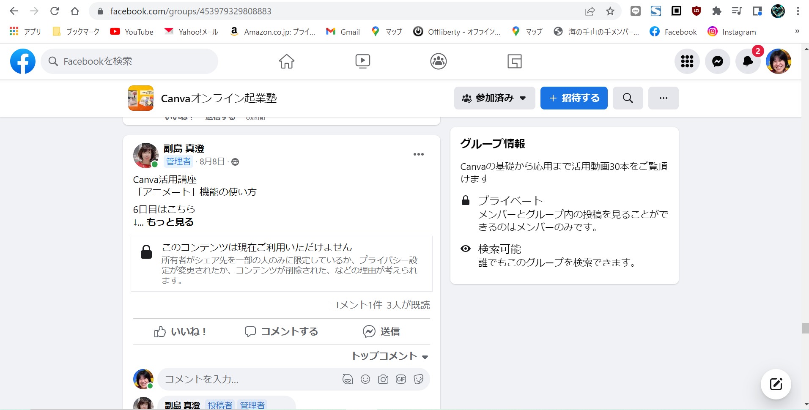This screenshot has height=410, width=809.
Task: Open YouTube bookmark
Action: tap(132, 31)
